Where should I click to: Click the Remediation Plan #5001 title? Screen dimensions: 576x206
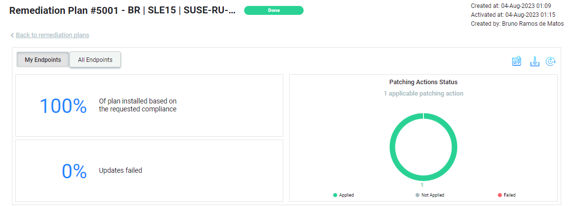122,10
